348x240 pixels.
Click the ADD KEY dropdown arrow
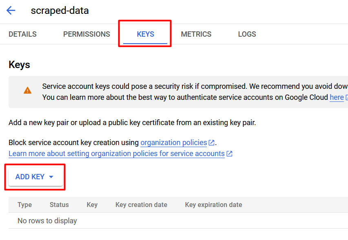click(x=51, y=177)
